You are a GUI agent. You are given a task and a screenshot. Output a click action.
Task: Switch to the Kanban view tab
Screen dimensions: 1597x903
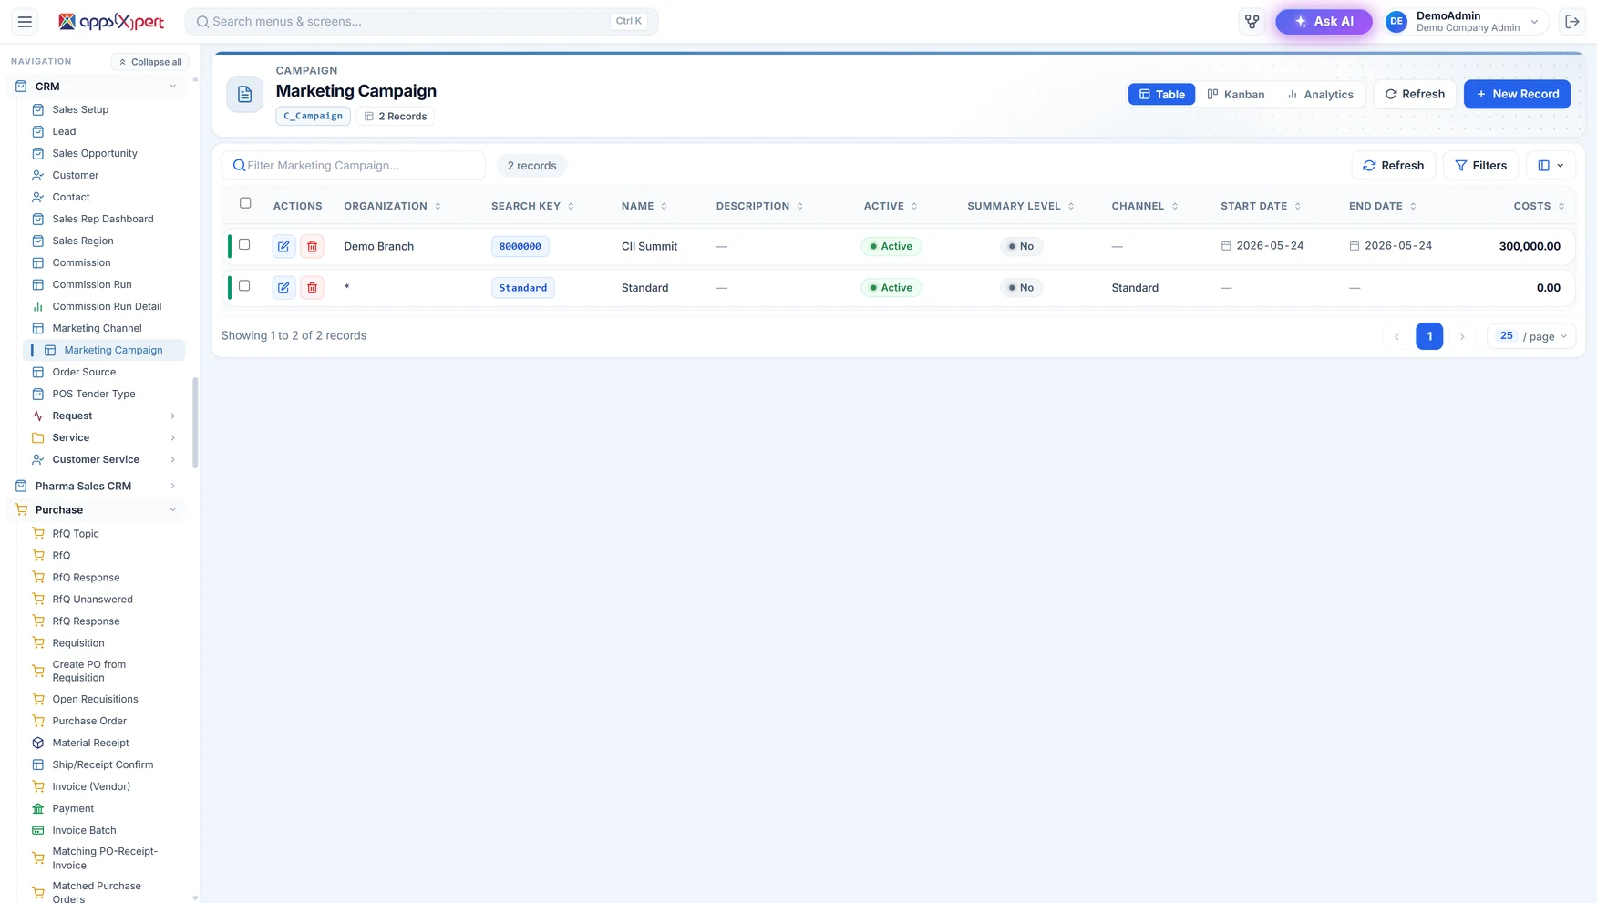[1236, 95]
